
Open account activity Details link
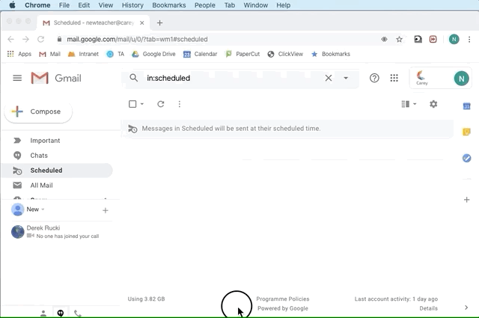[x=428, y=308]
